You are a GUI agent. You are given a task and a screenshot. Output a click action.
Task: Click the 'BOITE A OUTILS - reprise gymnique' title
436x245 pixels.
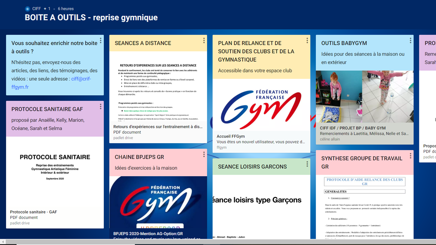click(x=91, y=18)
